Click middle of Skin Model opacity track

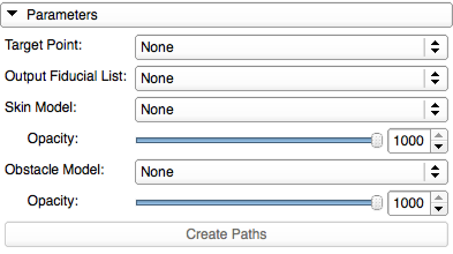(256, 140)
